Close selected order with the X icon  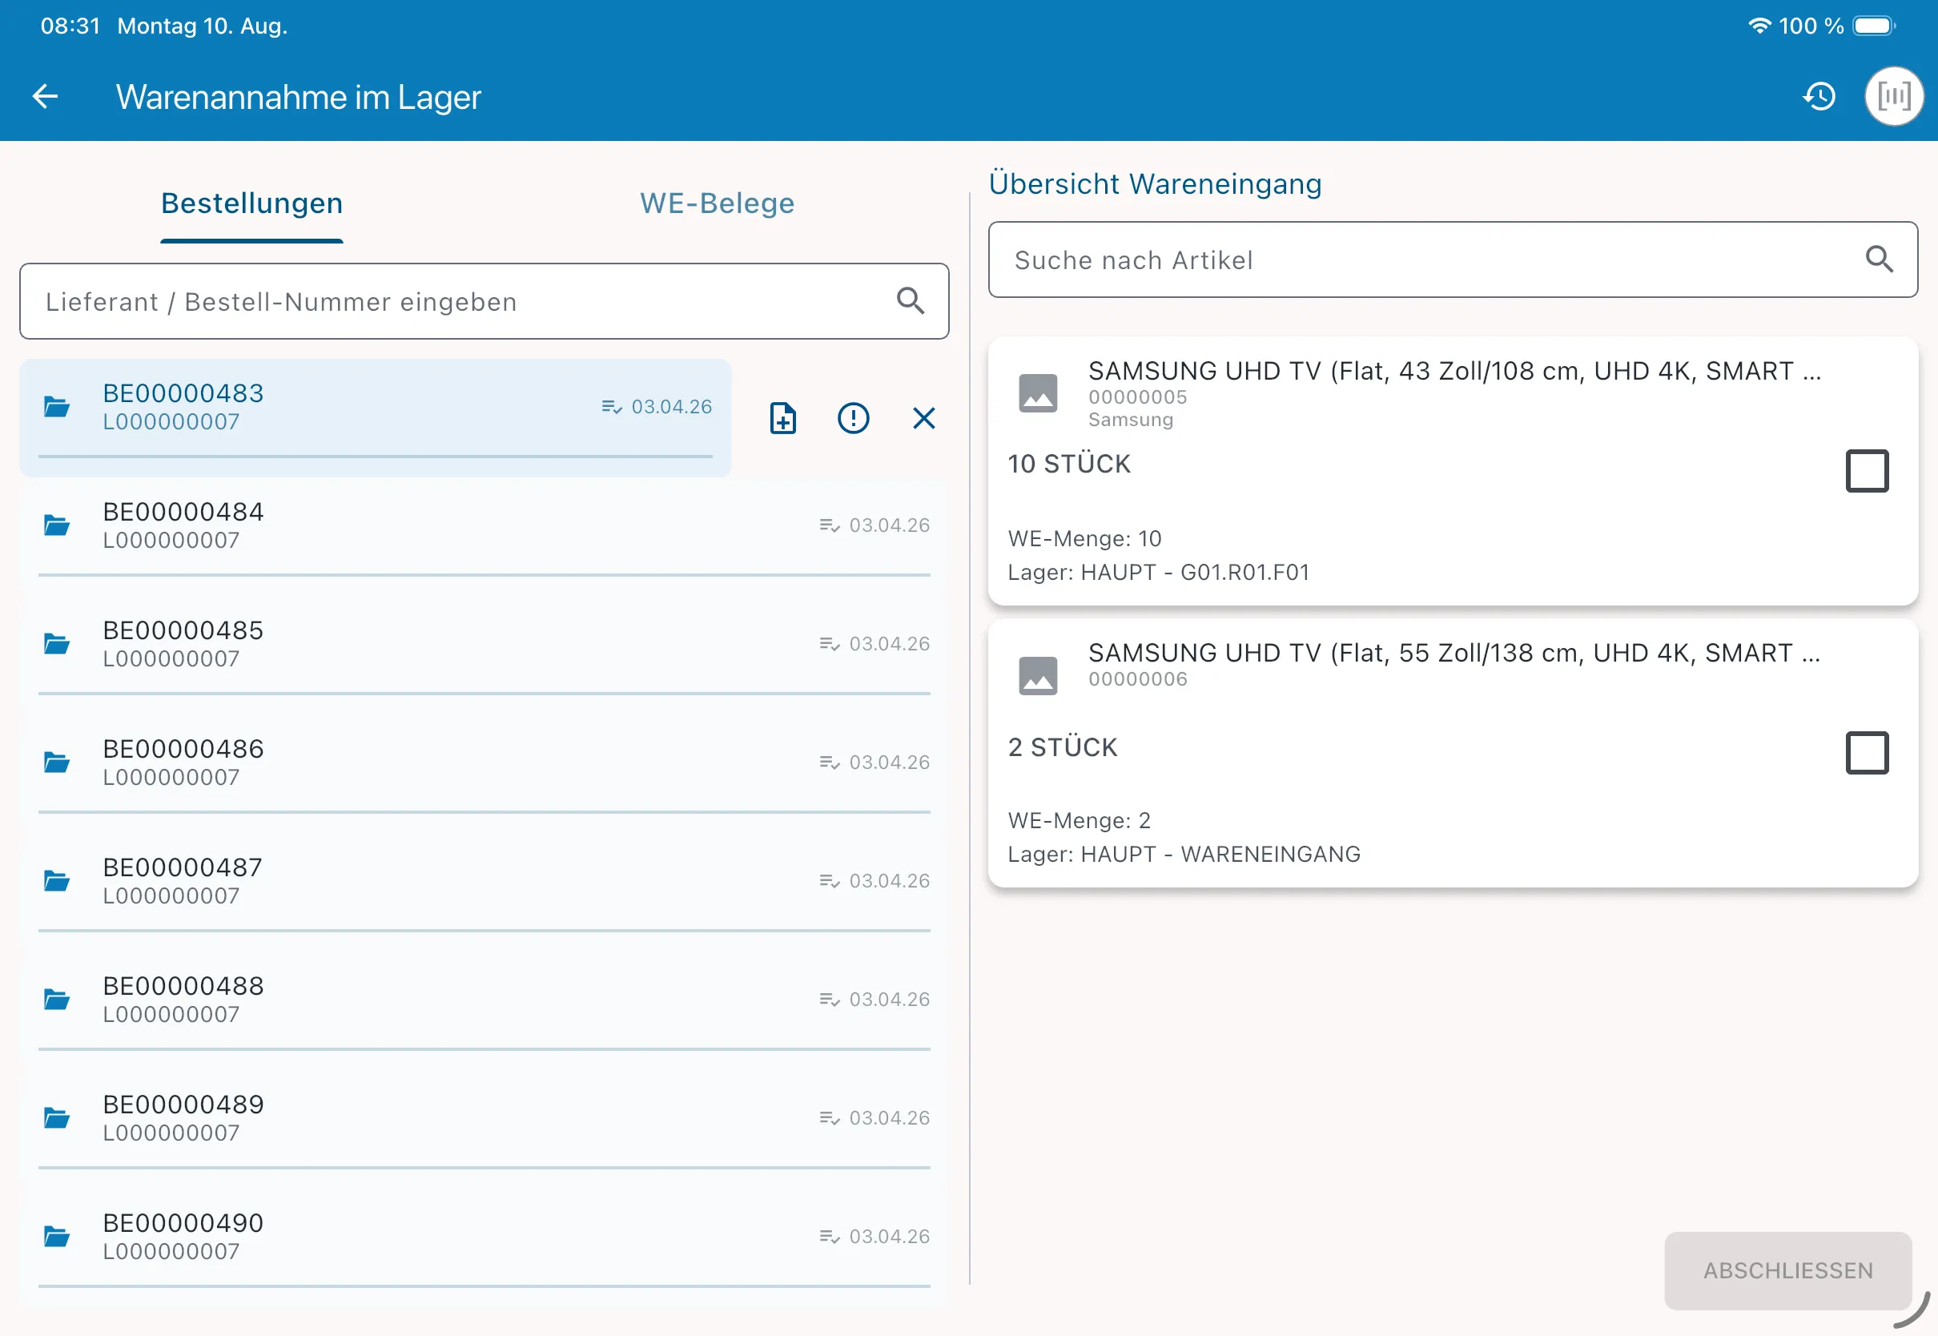click(x=924, y=418)
